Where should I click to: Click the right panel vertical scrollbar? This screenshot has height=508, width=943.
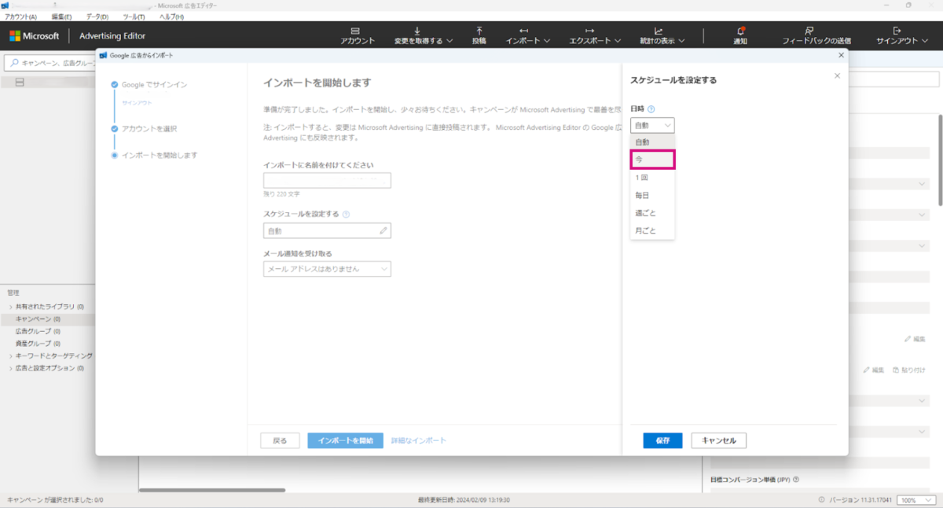938,160
